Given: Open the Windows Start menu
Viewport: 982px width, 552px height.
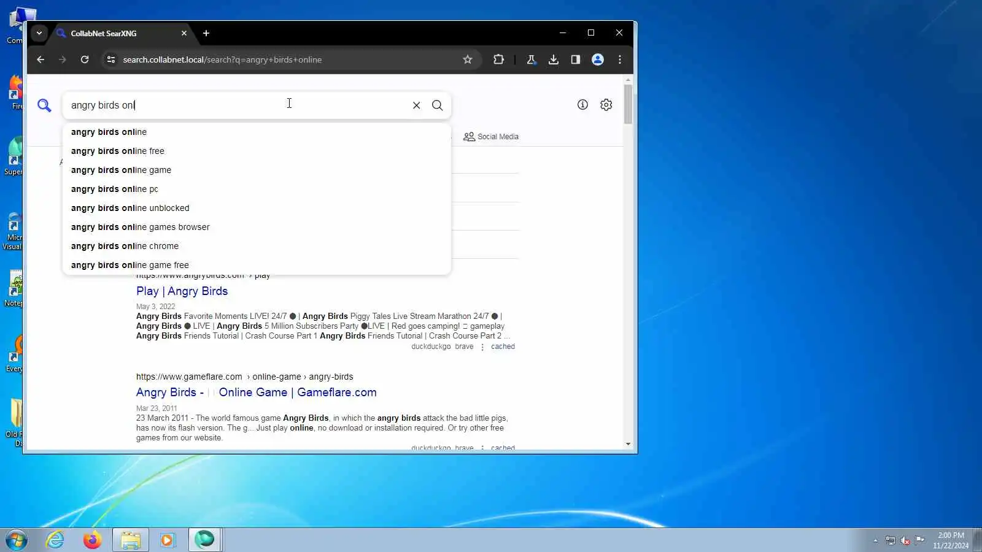Looking at the screenshot, I should (17, 540).
